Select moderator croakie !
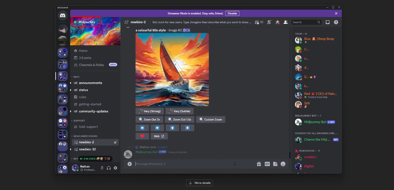Viewport: 394px width, 190px height. pos(317,157)
